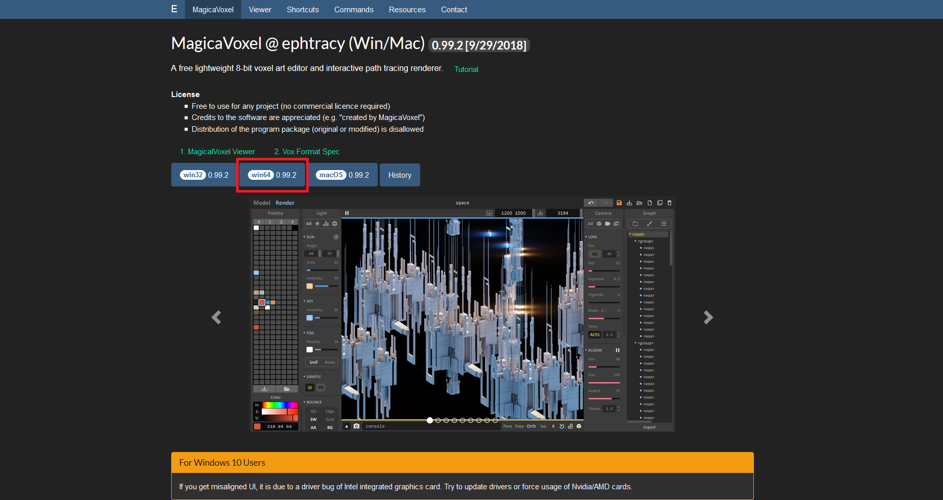Click the duplicate pages icon in top toolbar

point(660,203)
